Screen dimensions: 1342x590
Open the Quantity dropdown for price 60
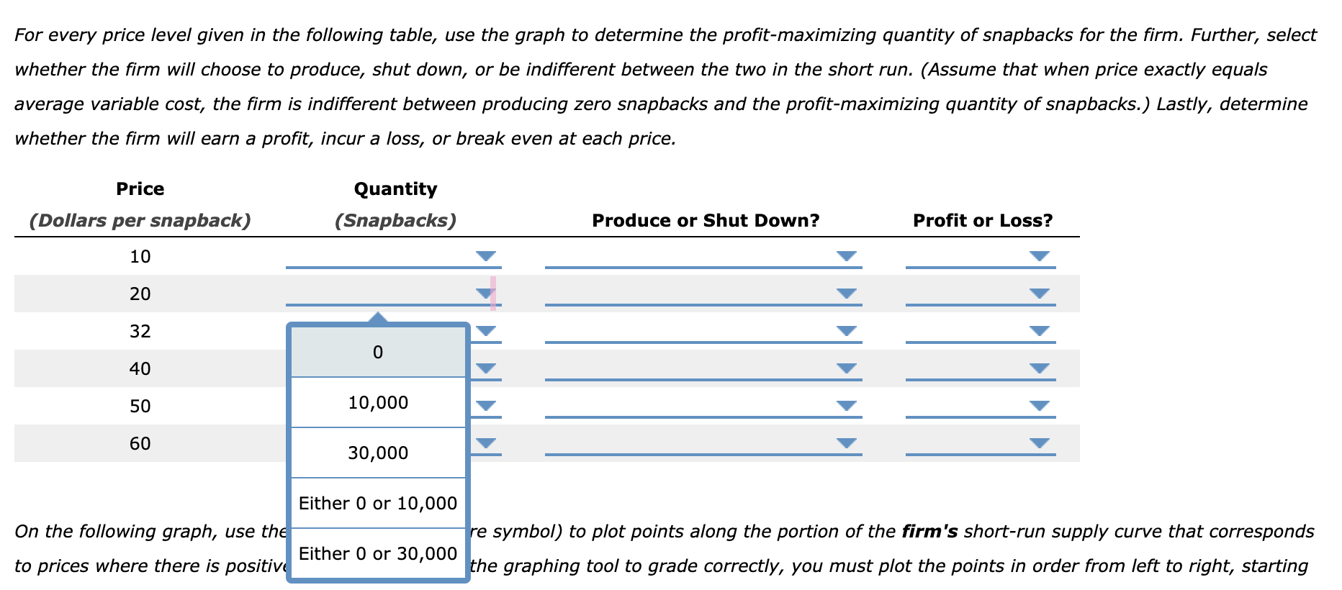click(486, 443)
